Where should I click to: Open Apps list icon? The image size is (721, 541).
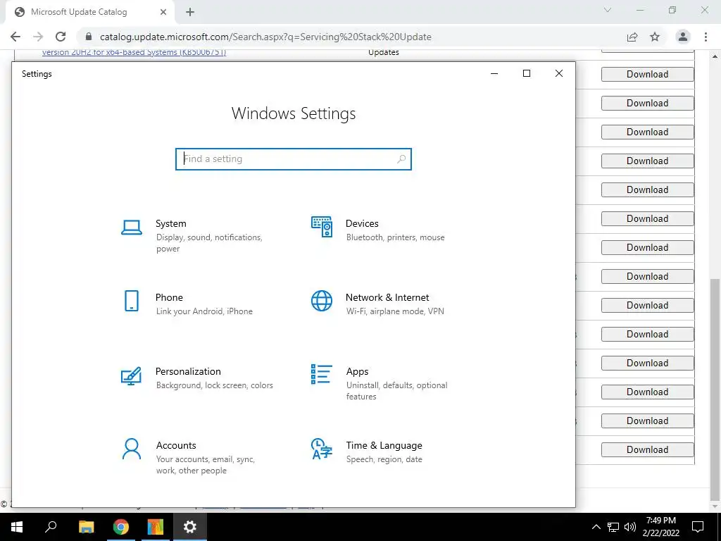pyautogui.click(x=321, y=375)
